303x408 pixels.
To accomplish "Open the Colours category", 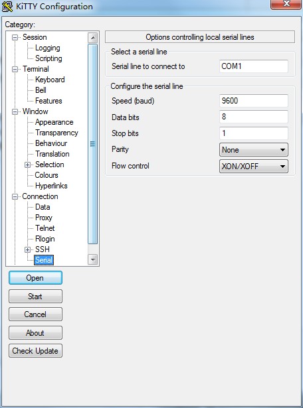I will click(x=47, y=175).
